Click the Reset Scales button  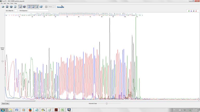pos(5,103)
